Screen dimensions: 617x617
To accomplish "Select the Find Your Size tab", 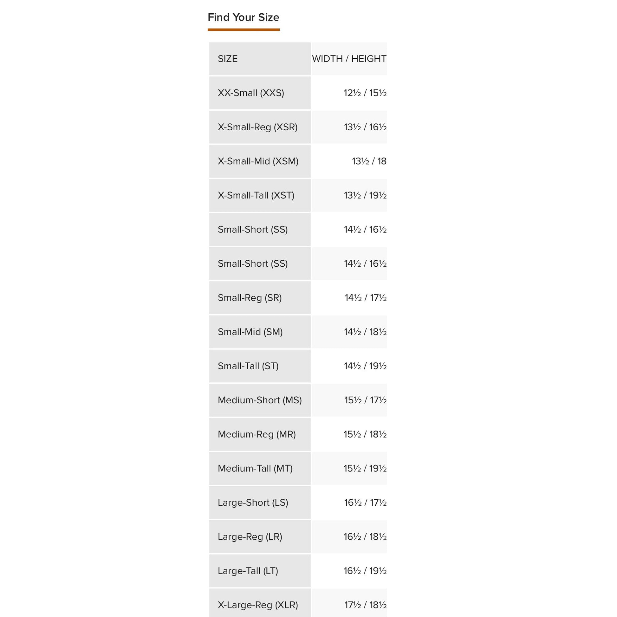I will point(244,17).
